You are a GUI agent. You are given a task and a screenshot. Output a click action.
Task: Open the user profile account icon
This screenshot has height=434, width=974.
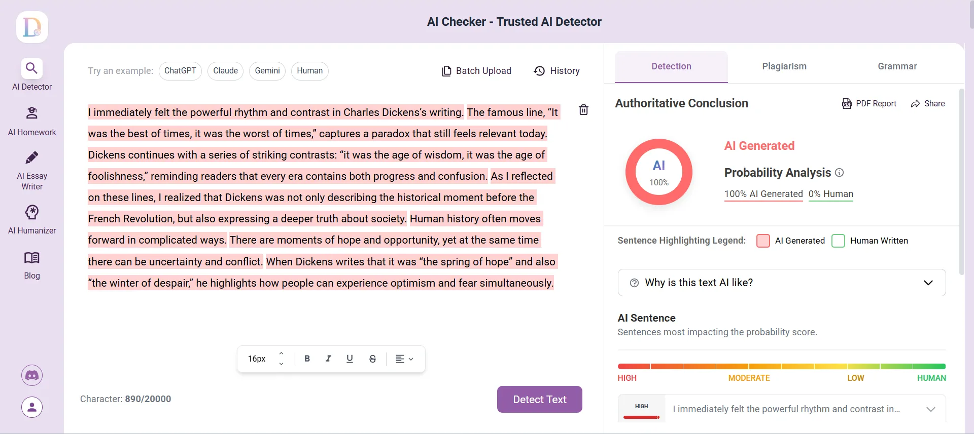point(32,407)
